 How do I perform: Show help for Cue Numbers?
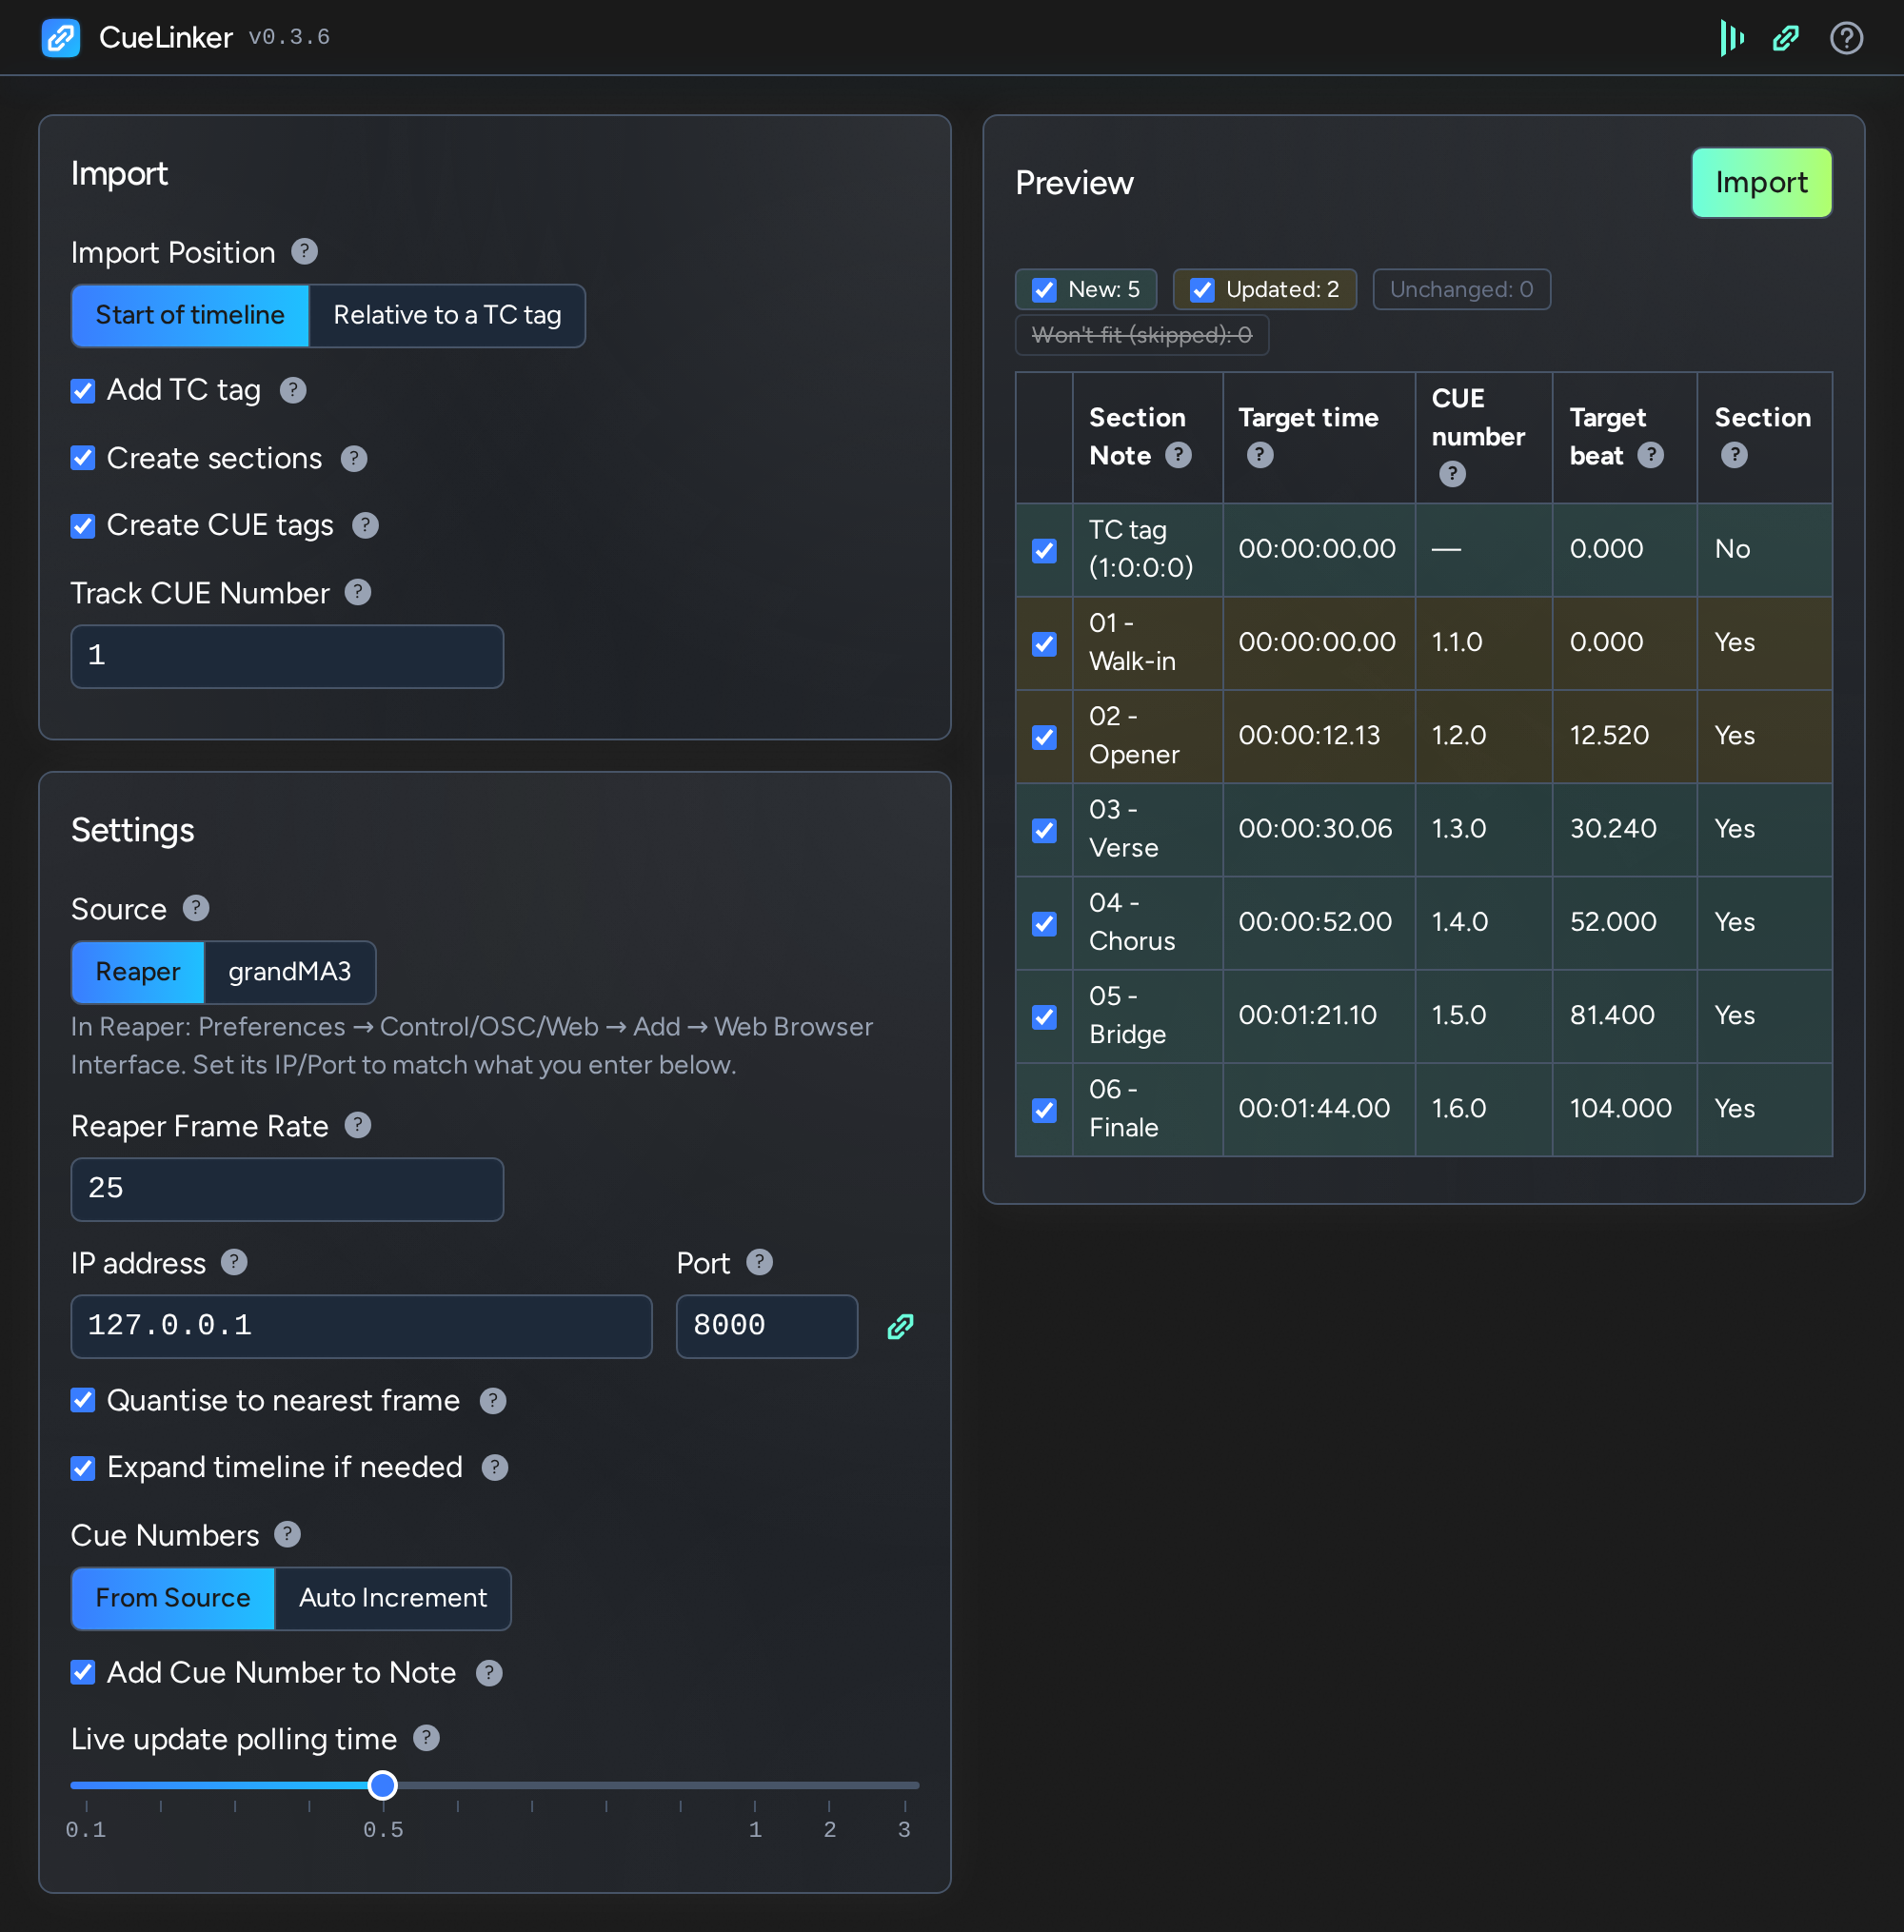(x=288, y=1534)
